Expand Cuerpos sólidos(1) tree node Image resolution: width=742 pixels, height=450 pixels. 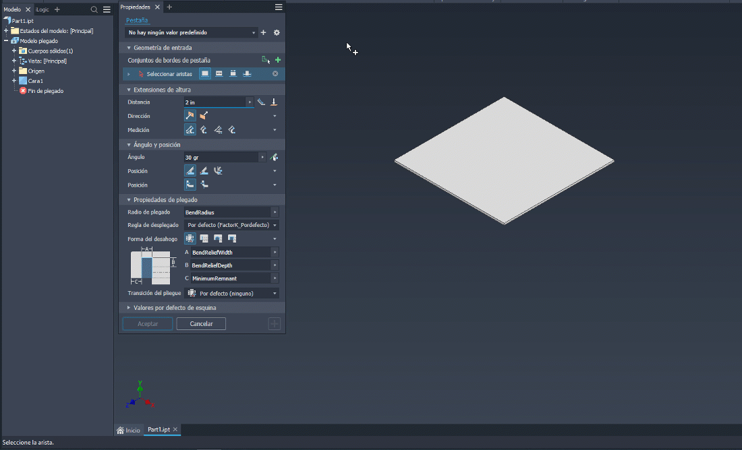tap(14, 51)
